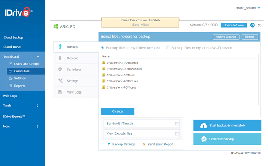This screenshot has width=268, height=166.
Task: Switch to the View Logs tab
Action: pyautogui.click(x=76, y=92)
